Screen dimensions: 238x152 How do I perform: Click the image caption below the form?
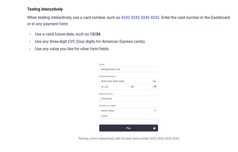[x=129, y=139]
